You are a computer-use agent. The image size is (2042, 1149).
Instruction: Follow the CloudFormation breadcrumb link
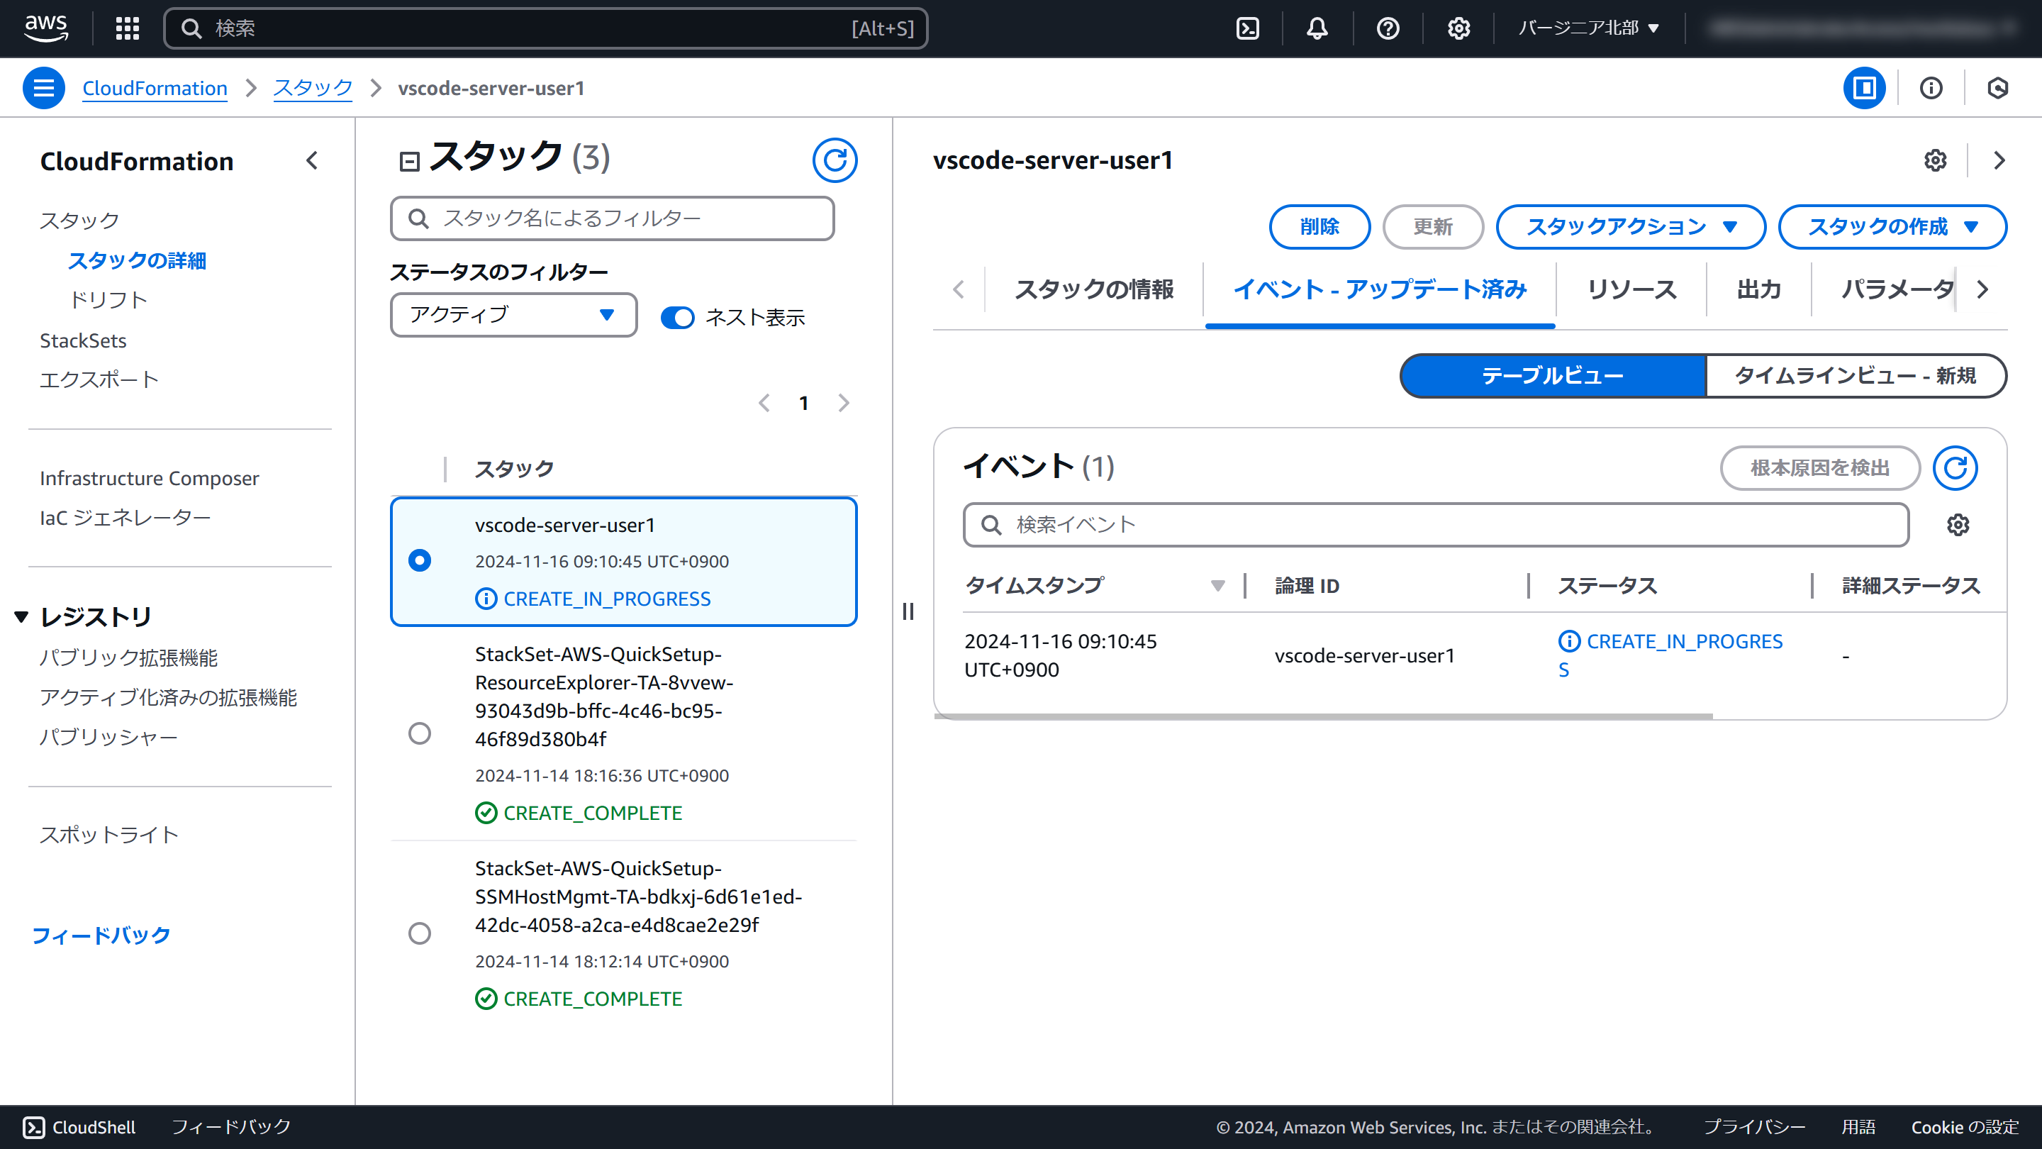point(155,88)
